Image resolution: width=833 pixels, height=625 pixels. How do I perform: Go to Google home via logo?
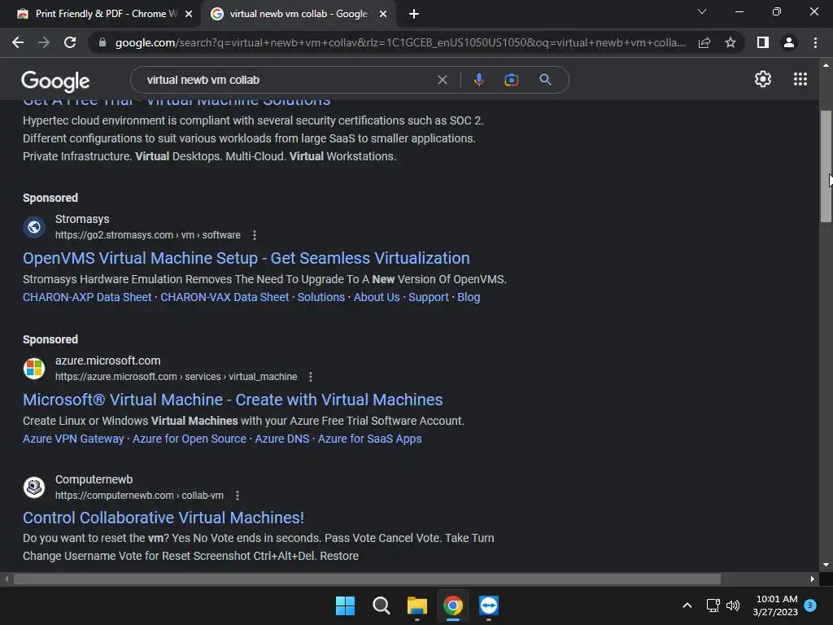(55, 81)
